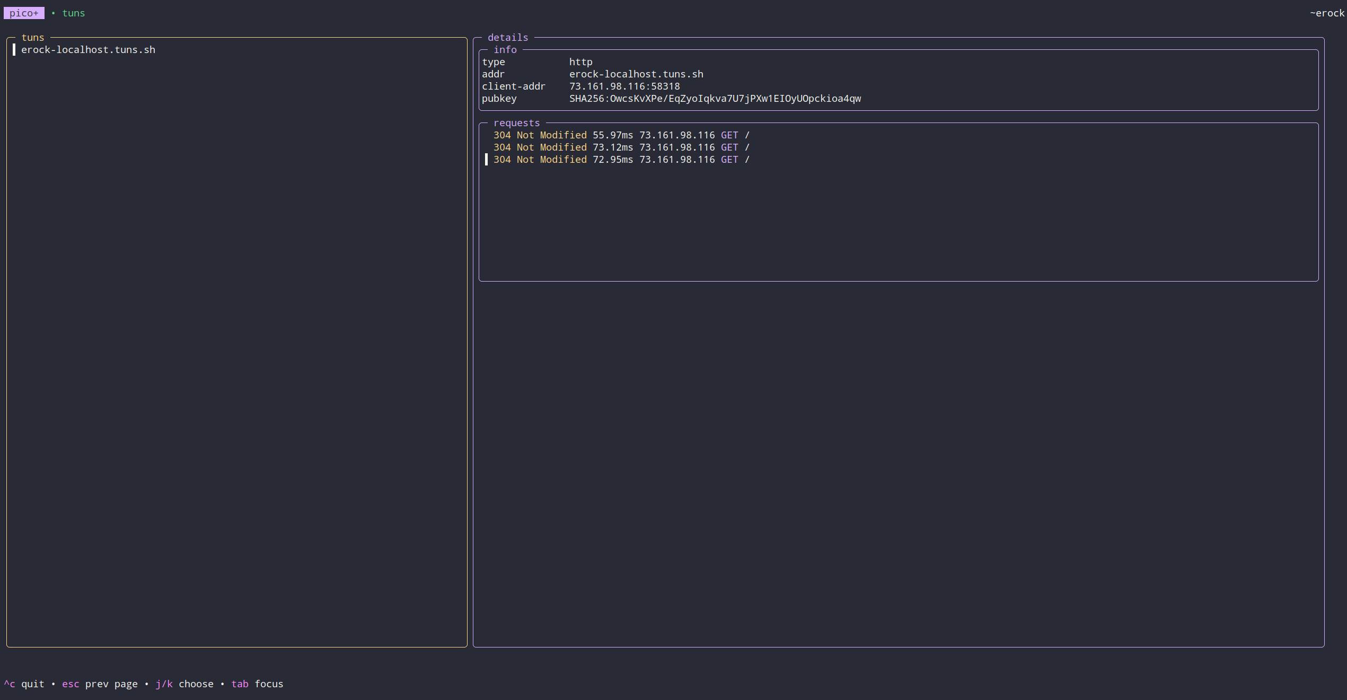Click the ~erock username in header
1347x700 pixels.
click(1326, 13)
